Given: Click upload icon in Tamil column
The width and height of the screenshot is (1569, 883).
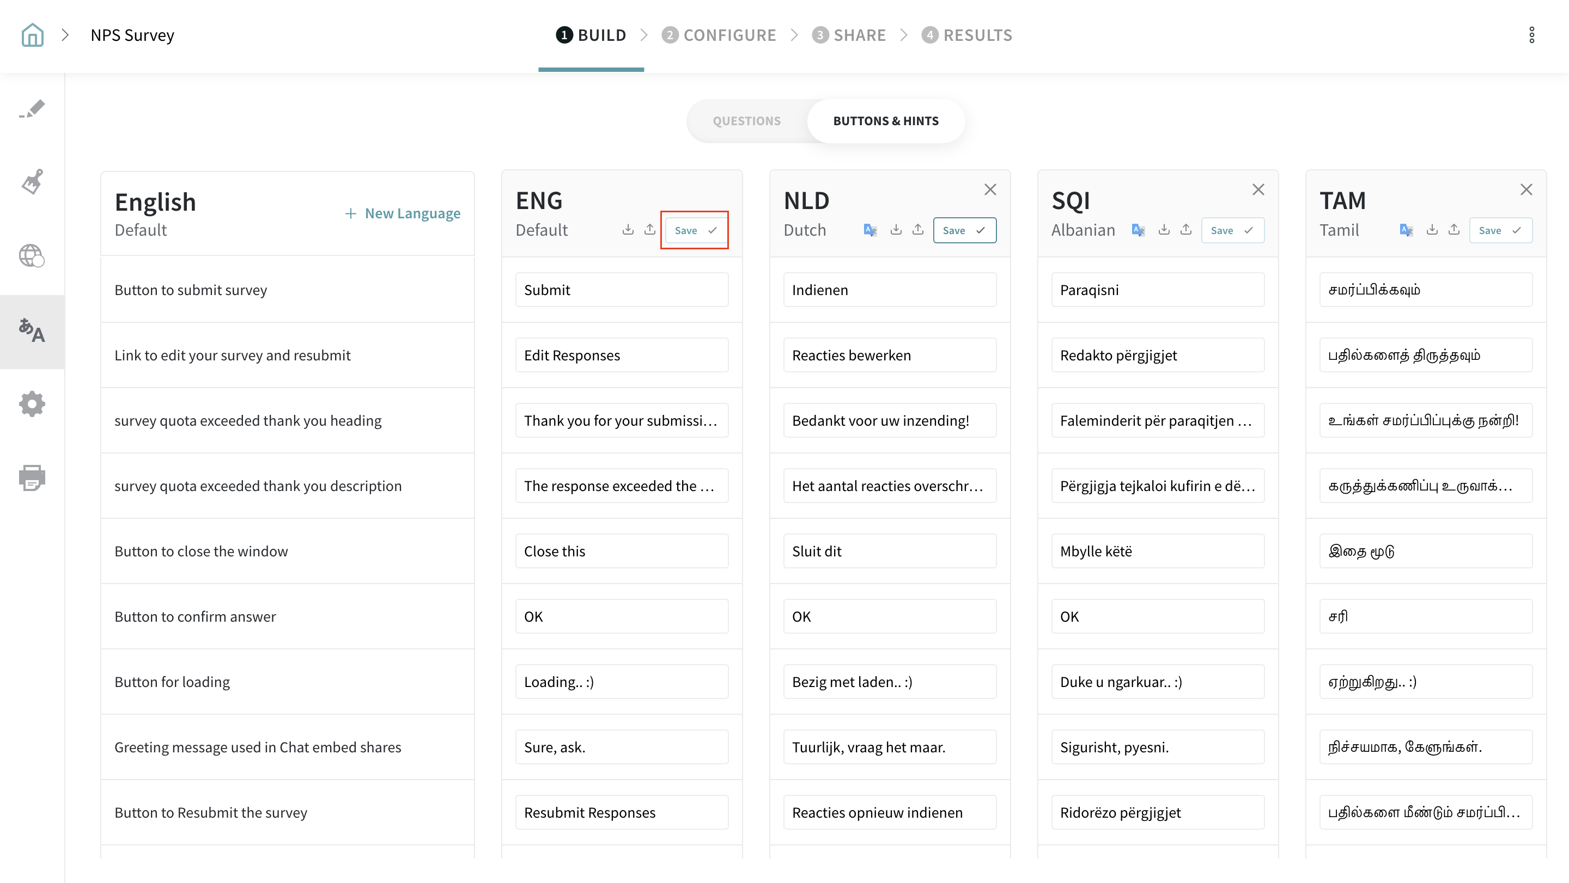Looking at the screenshot, I should (1454, 229).
